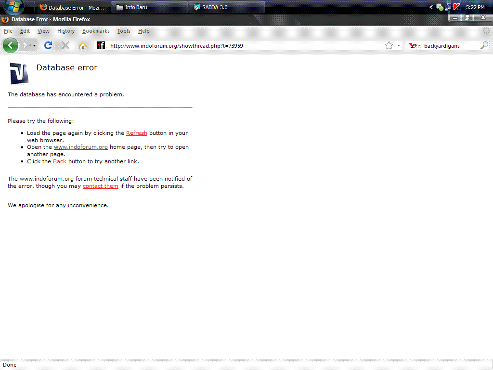Open the File menu

pyautogui.click(x=8, y=31)
